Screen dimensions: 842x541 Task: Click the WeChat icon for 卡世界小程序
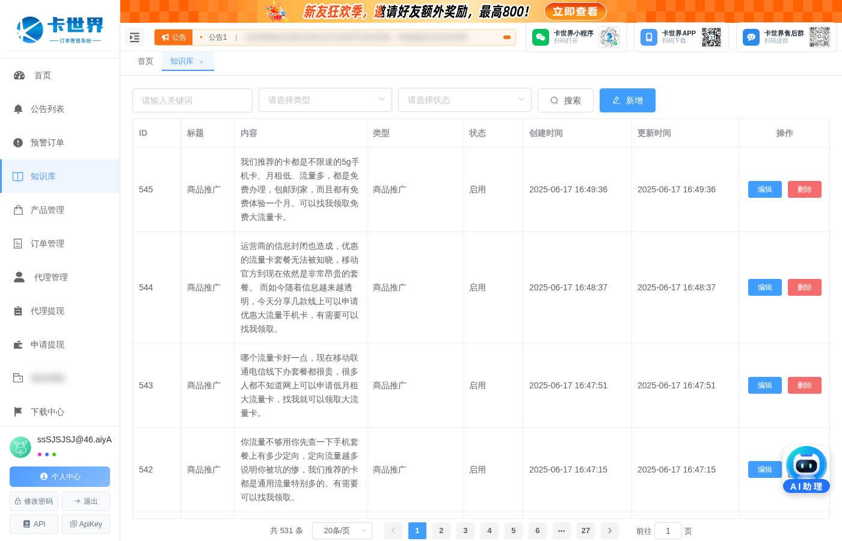541,37
